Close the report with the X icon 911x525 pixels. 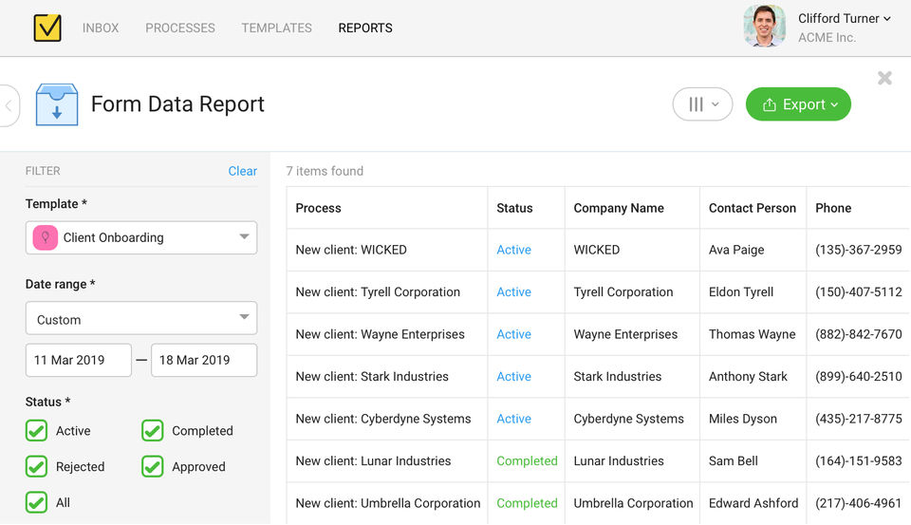(884, 78)
